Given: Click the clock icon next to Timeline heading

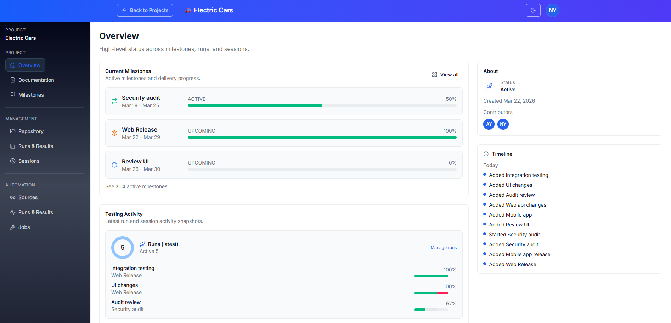Looking at the screenshot, I should [486, 154].
